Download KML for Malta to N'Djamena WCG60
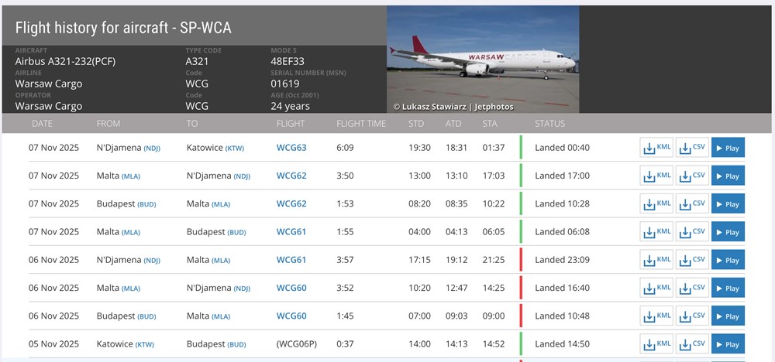The image size is (775, 362). pyautogui.click(x=656, y=288)
